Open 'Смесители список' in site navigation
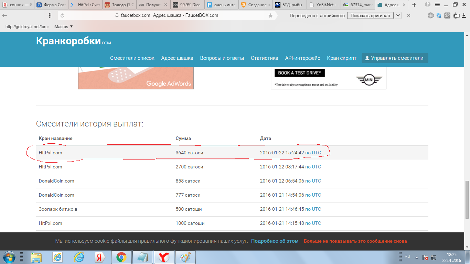The image size is (470, 264). (x=132, y=58)
